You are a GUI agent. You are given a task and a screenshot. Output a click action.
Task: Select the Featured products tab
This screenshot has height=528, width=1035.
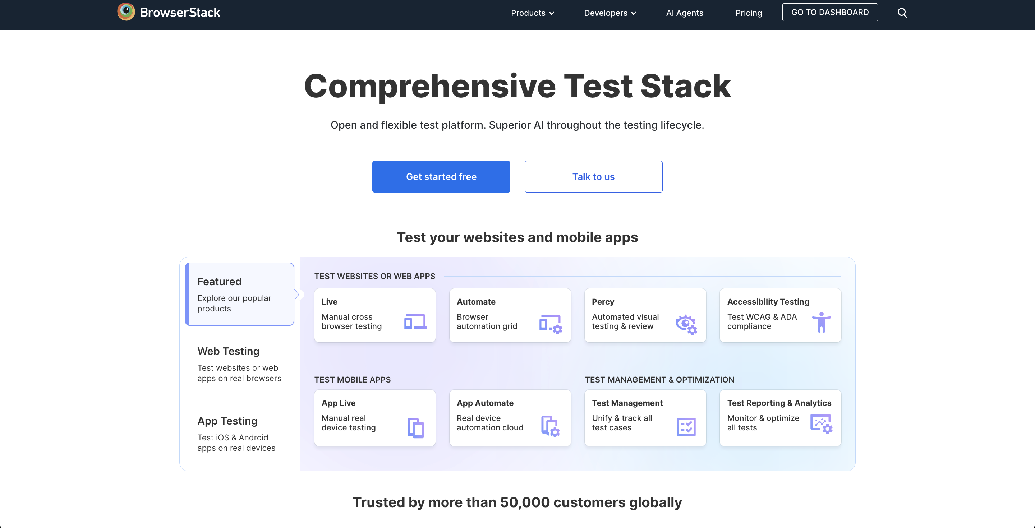[240, 294]
